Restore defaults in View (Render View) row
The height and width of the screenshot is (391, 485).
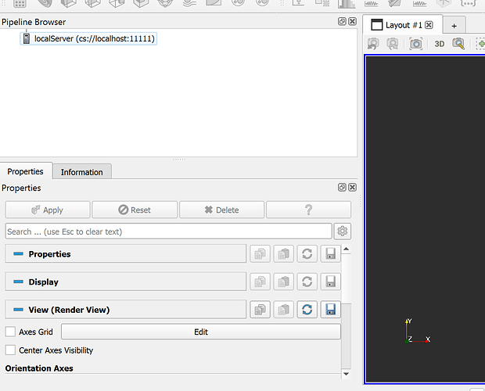click(x=307, y=310)
